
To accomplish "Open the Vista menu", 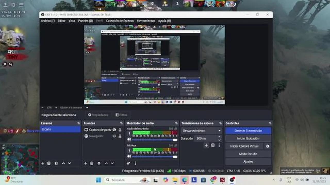I will click(x=72, y=21).
